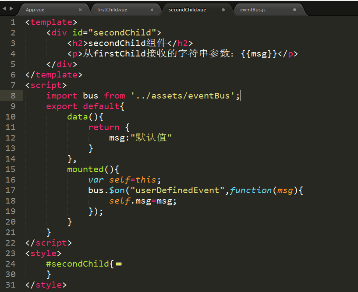Click id="secondChild" attribute on line 2

[x=114, y=33]
